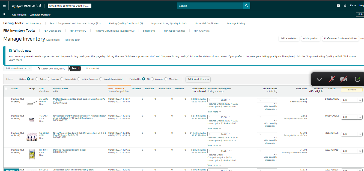
Task: Click the Take the tour link
Action: (72, 40)
